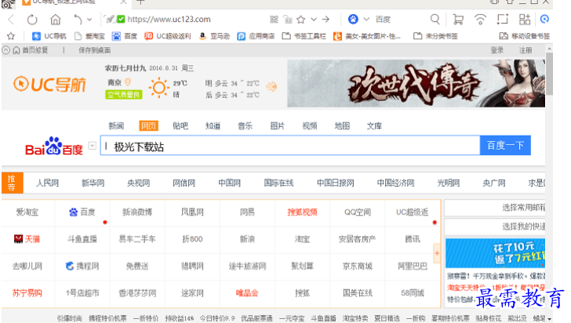Click the 注册 register link
571x323 pixels.
(526, 50)
